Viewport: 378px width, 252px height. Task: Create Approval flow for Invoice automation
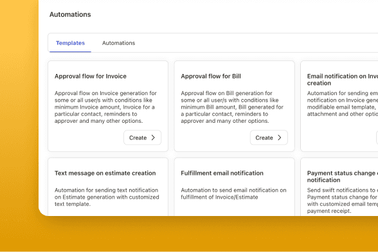142,138
